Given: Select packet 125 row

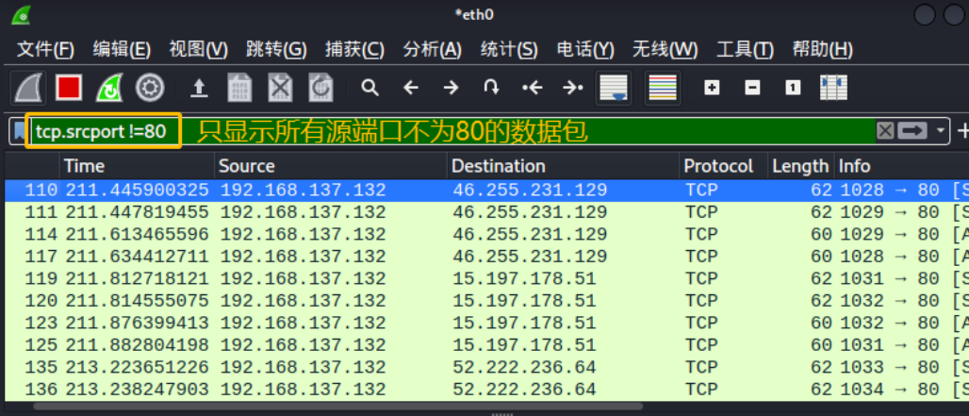Looking at the screenshot, I should (487, 345).
